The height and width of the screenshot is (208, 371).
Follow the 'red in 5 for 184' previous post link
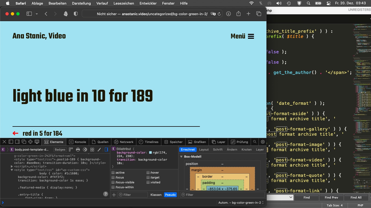click(x=42, y=133)
